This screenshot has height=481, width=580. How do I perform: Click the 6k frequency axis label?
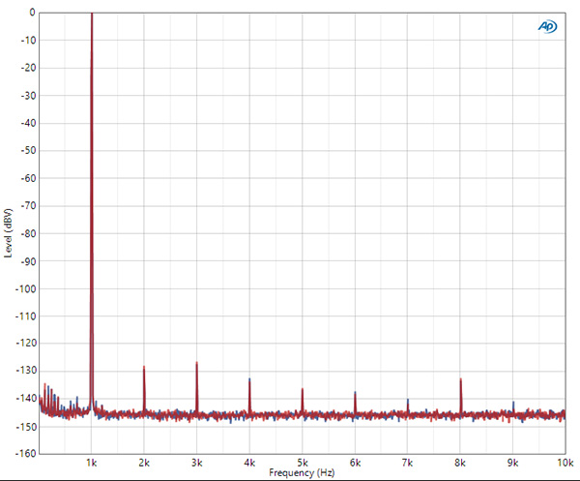[x=355, y=463]
